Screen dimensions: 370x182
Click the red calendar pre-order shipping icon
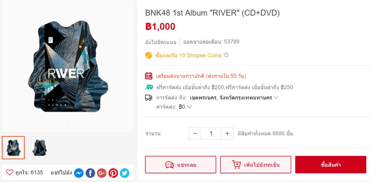coord(149,76)
